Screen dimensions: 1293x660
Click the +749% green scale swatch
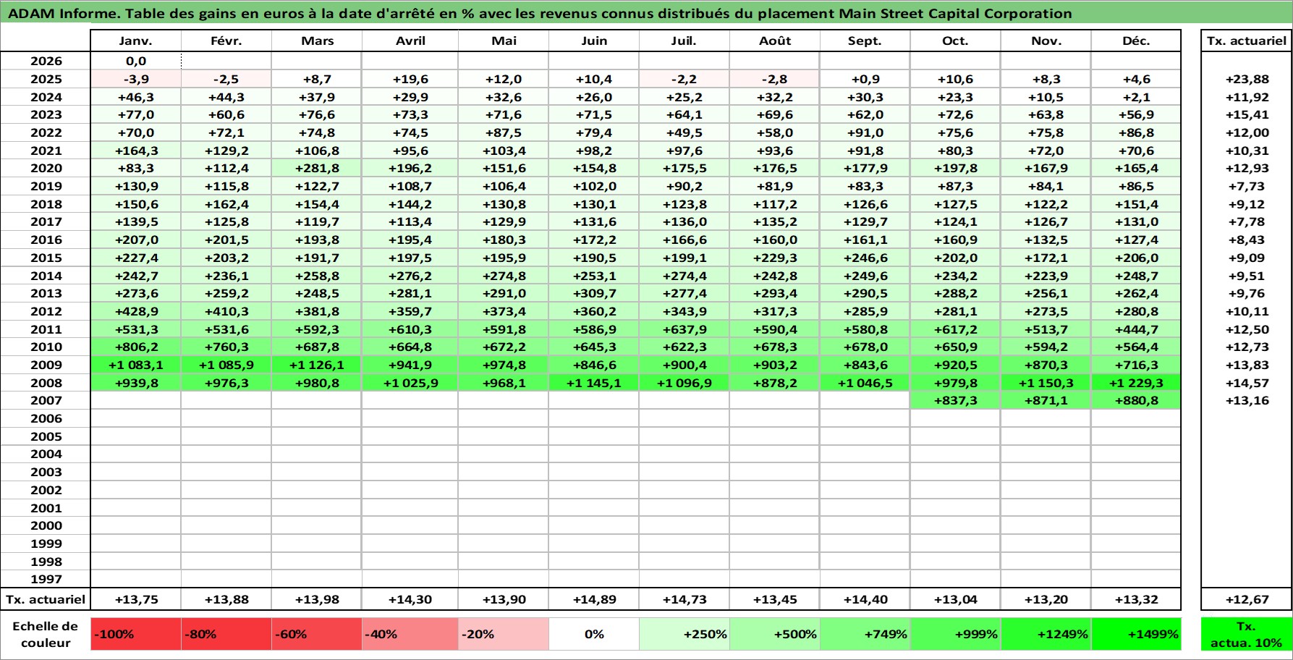[865, 634]
